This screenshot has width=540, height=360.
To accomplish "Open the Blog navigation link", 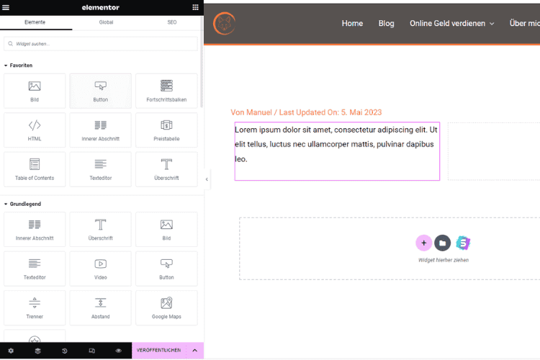I will click(x=387, y=23).
